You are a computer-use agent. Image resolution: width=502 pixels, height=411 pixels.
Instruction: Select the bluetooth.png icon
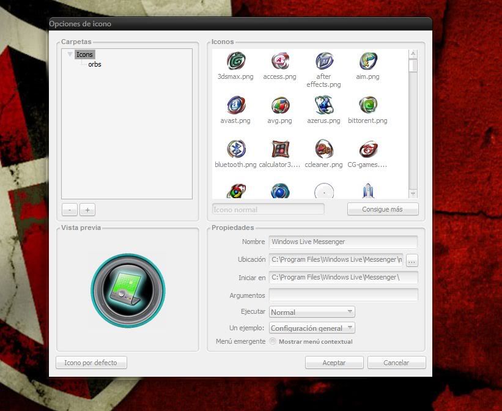[x=236, y=149]
